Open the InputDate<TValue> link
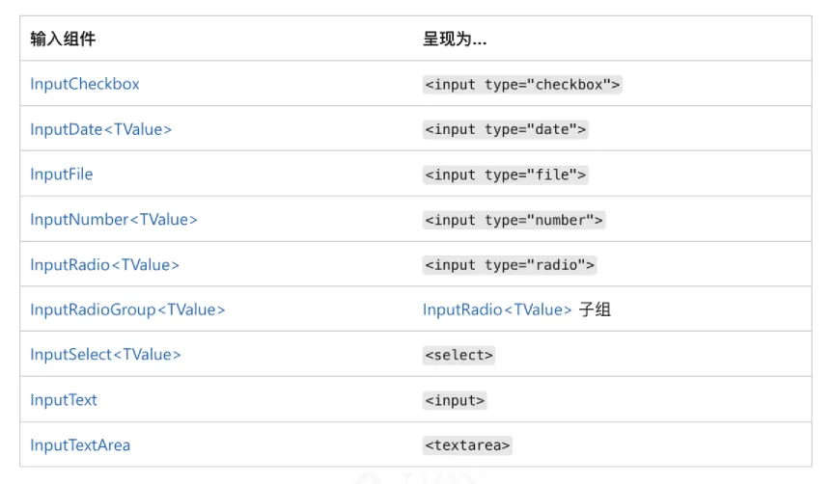This screenshot has width=834, height=484. [101, 129]
